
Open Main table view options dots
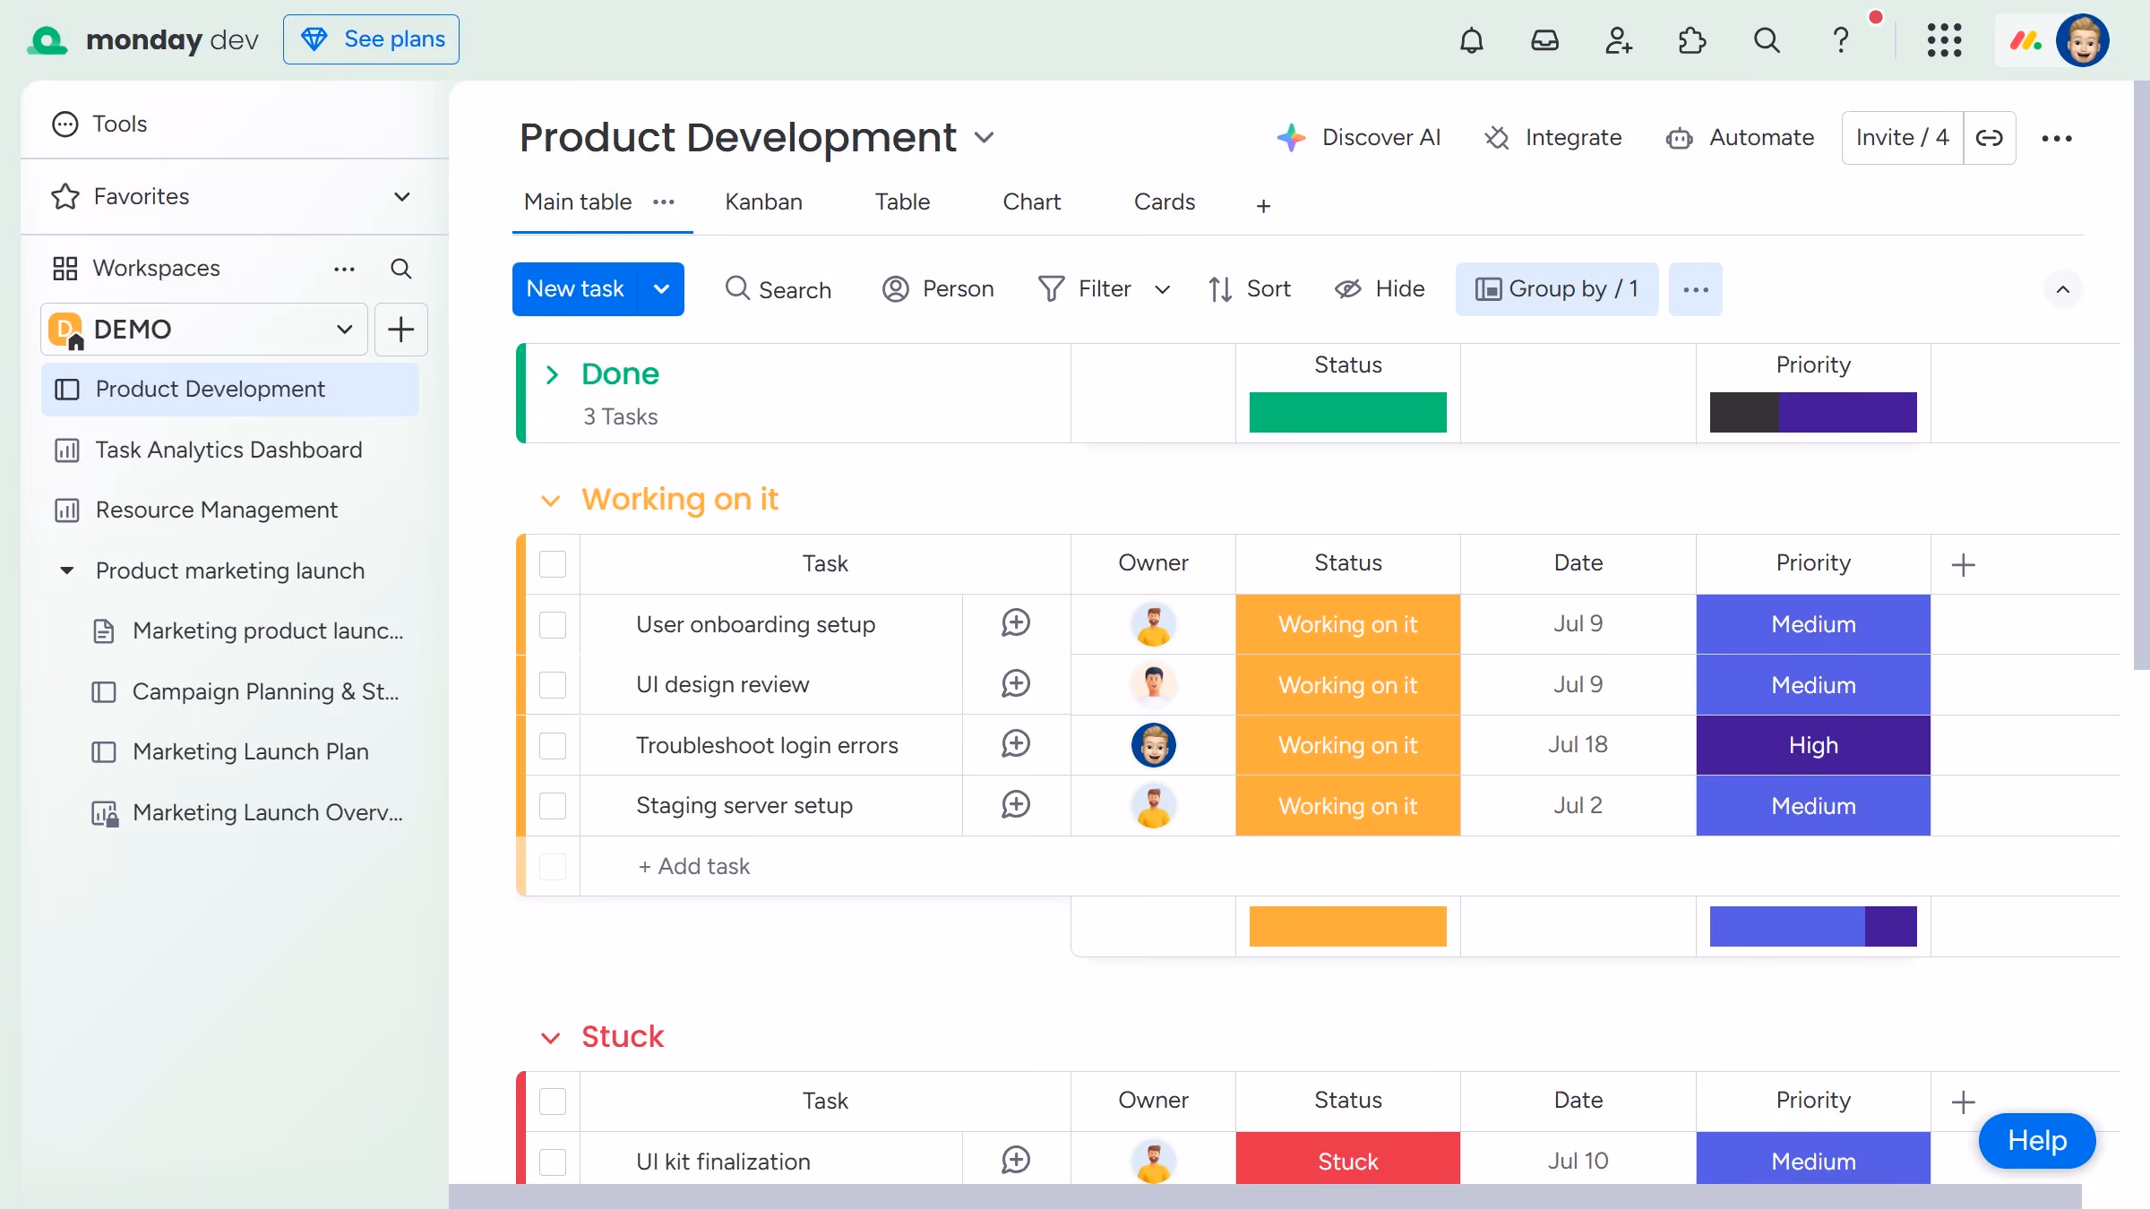point(664,202)
